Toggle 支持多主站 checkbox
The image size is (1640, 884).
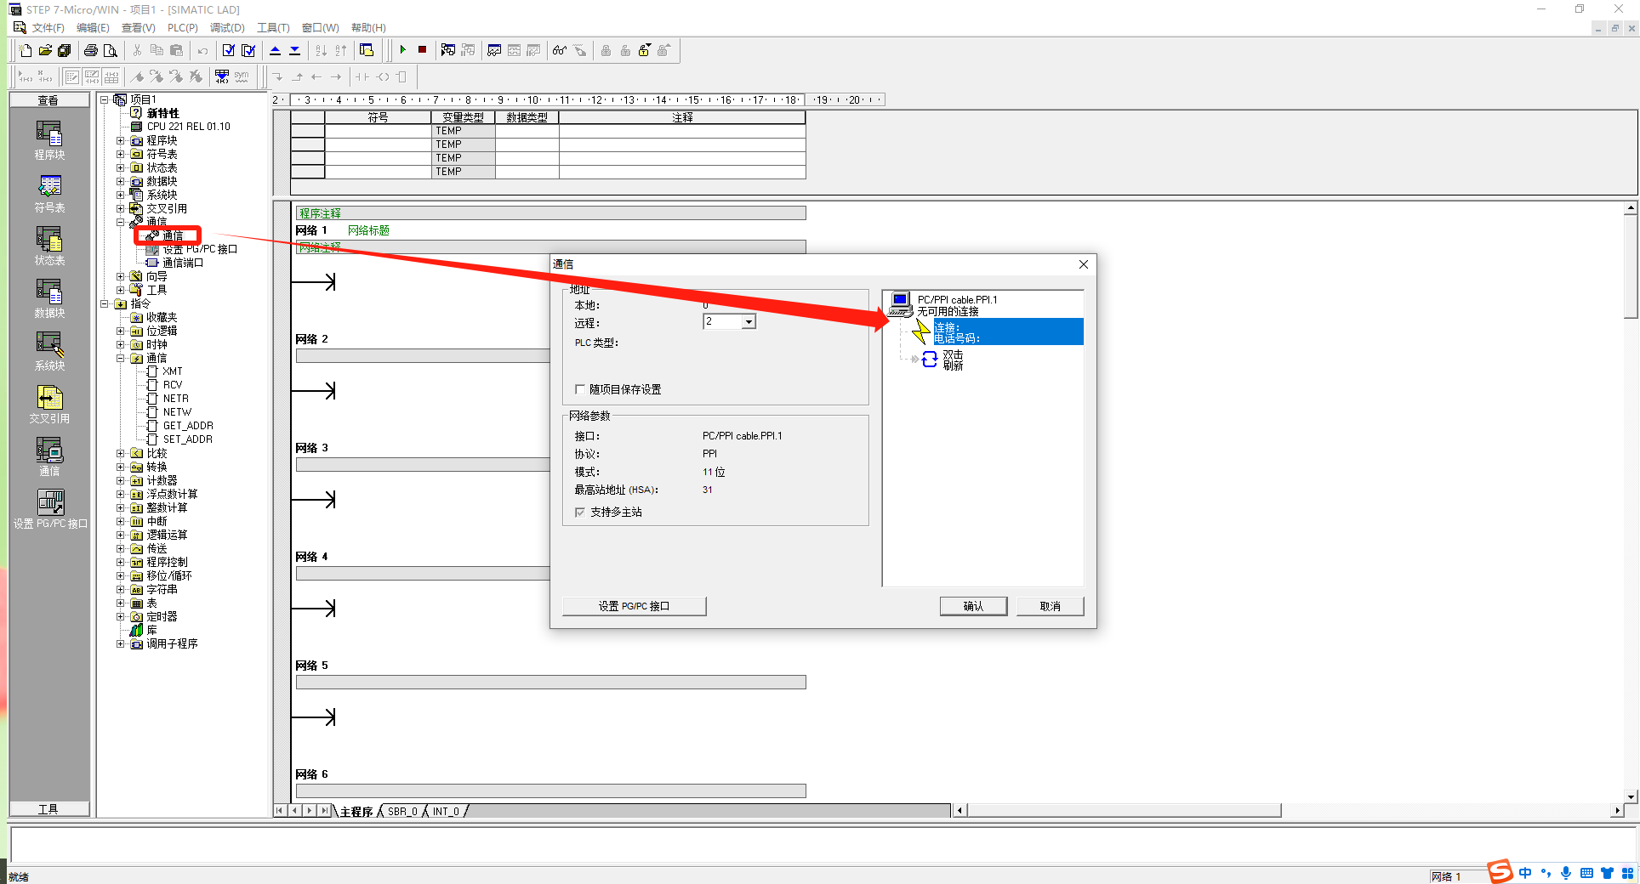pos(580,512)
